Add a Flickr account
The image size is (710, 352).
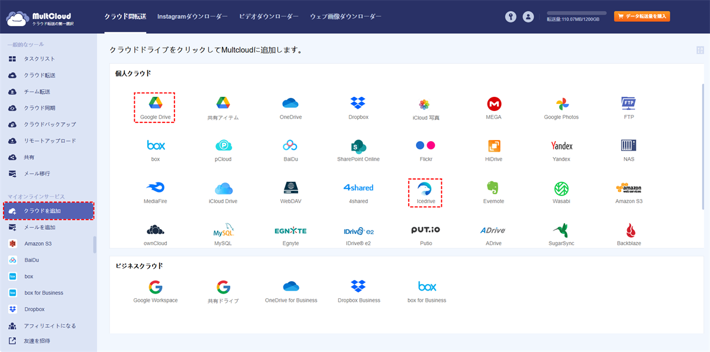(x=426, y=151)
